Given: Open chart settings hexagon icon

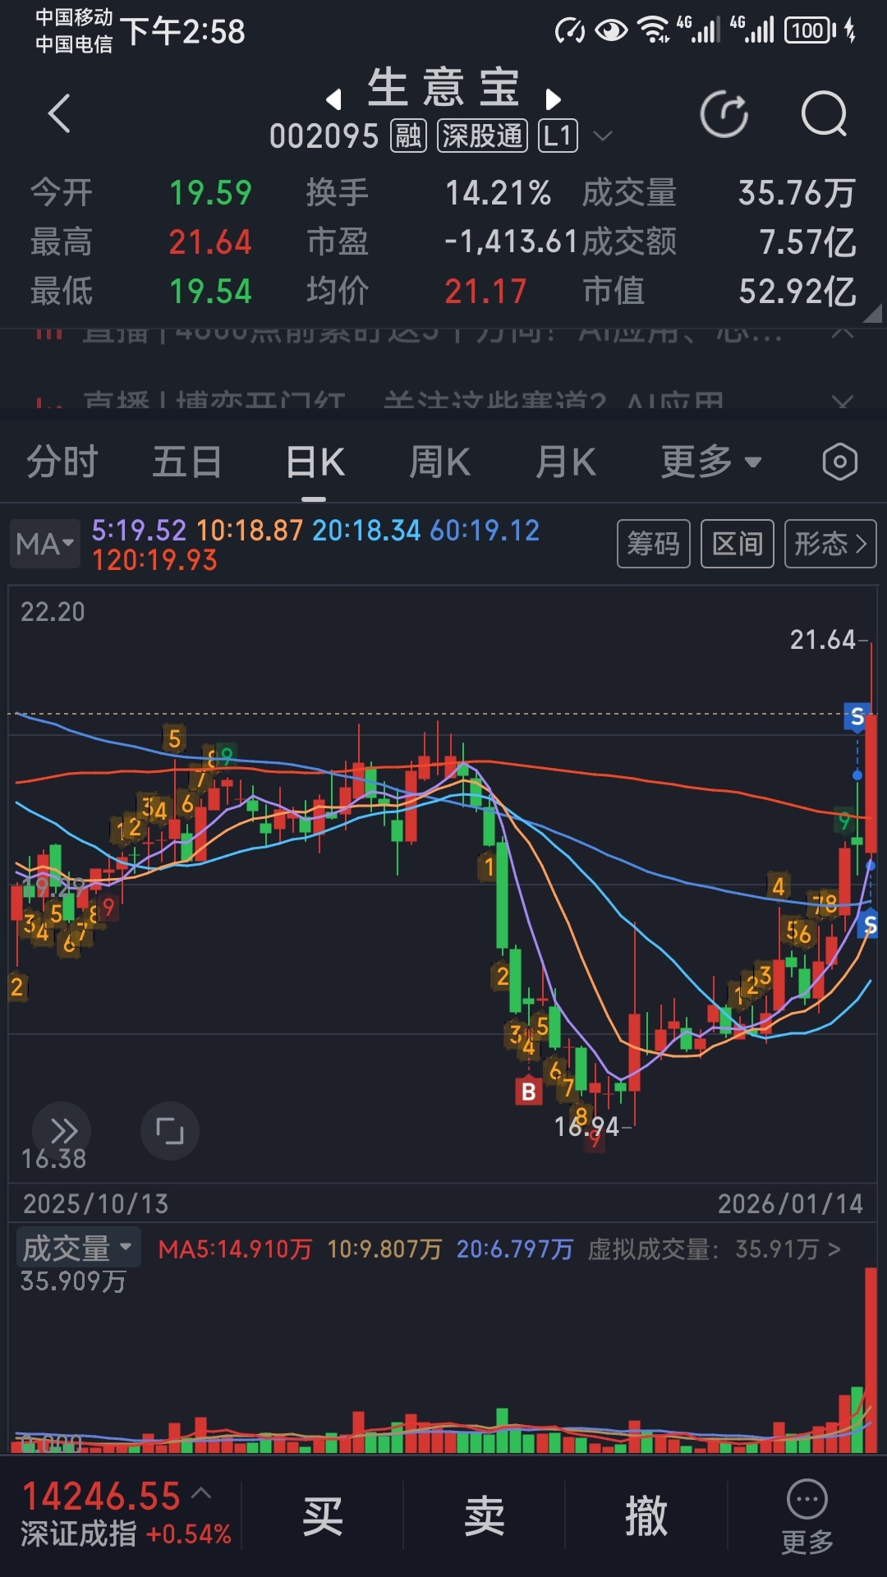Looking at the screenshot, I should 839,462.
